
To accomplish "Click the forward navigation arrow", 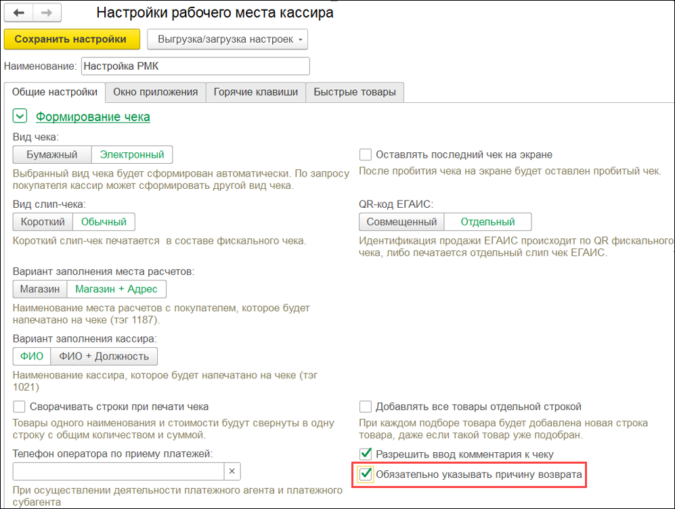I will 47,13.
